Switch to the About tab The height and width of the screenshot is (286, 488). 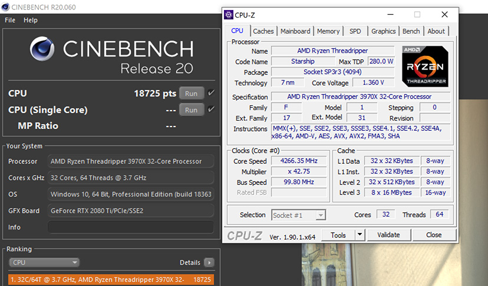[436, 31]
